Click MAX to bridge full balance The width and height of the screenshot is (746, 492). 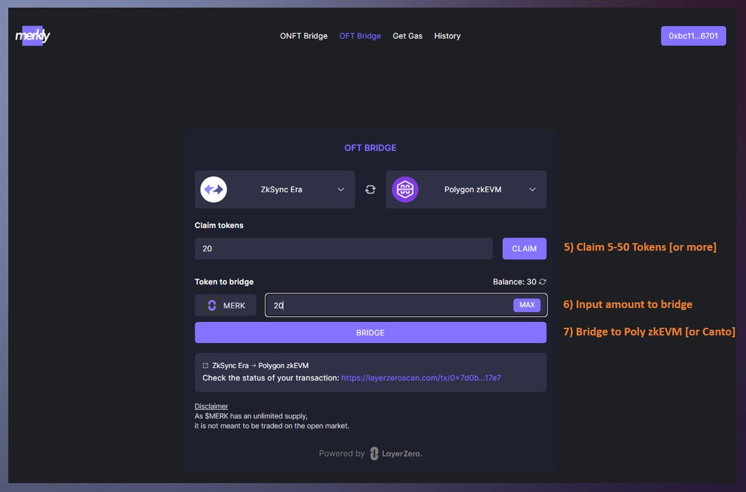(526, 305)
